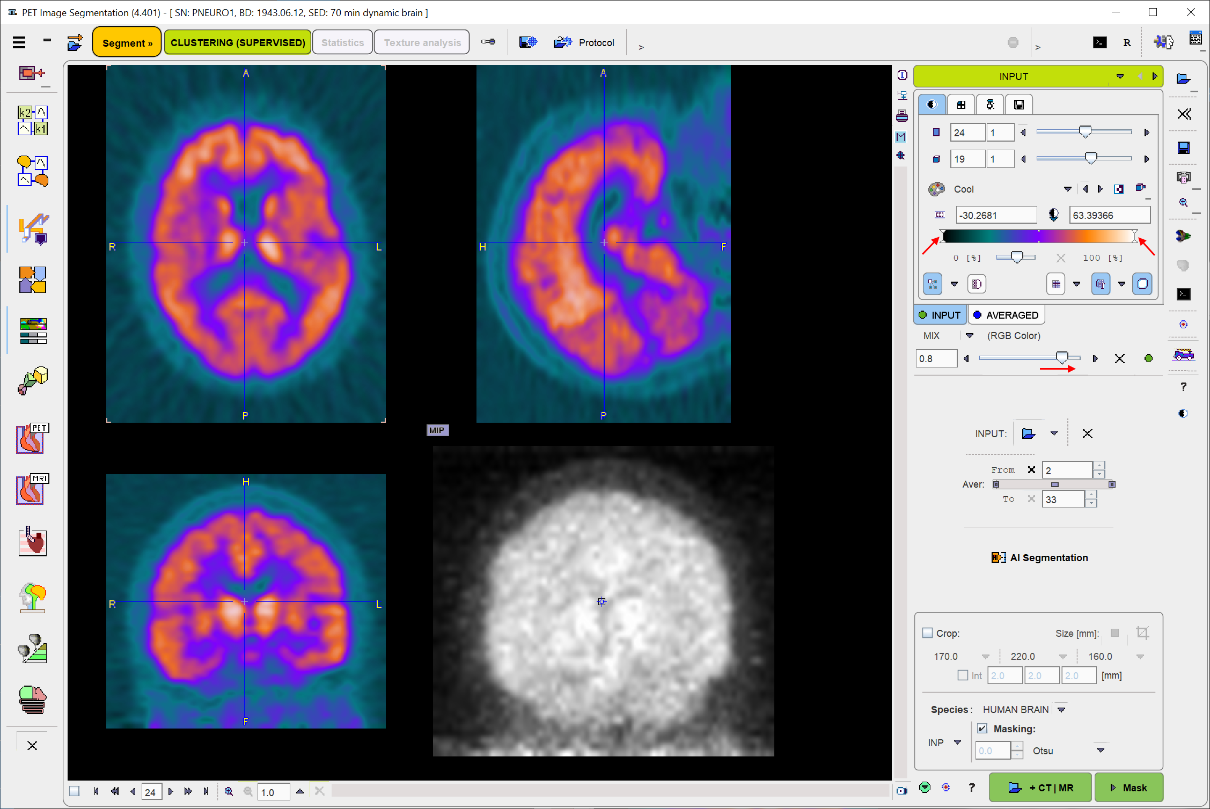
Task: Click the crop tool icon
Action: [x=1142, y=633]
